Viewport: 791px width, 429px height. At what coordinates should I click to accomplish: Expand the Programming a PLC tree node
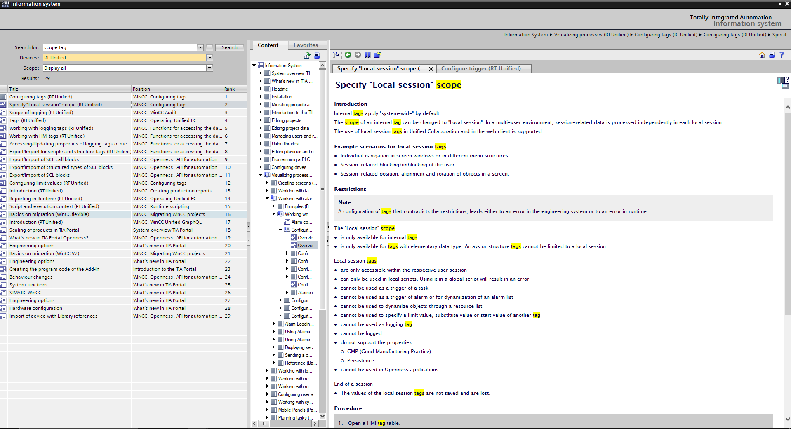[261, 159]
